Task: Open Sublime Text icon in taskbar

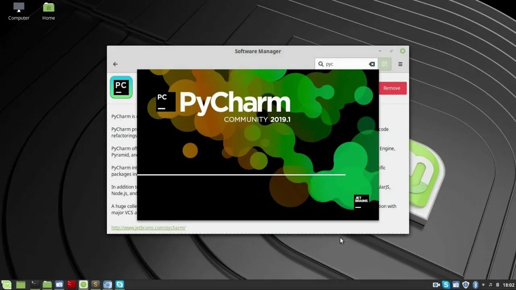Action: point(96,285)
